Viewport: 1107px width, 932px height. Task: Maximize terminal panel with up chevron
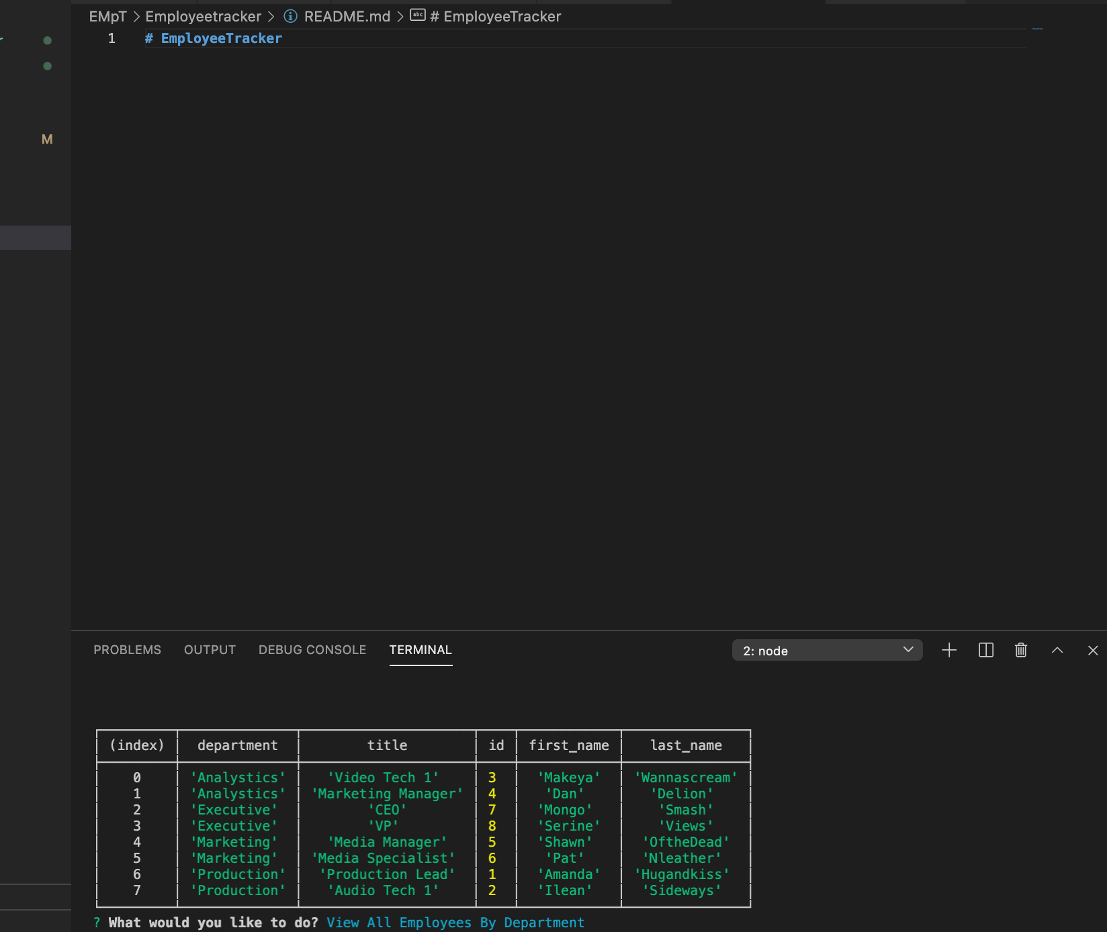click(1057, 650)
